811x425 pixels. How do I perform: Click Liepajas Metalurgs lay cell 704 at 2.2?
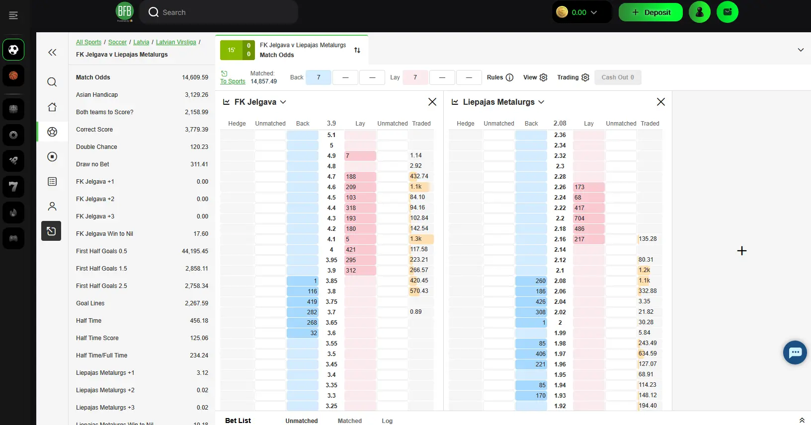pos(589,218)
